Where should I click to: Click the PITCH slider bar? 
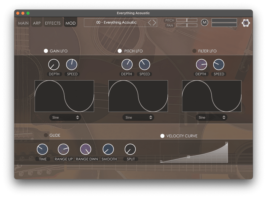(187, 20)
